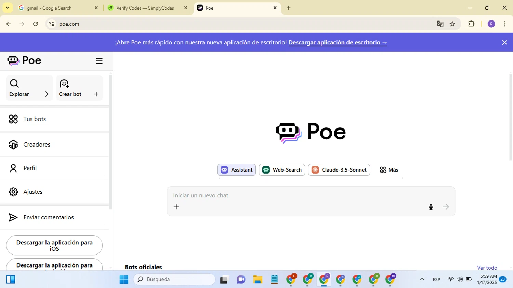Screen dimensions: 513x288
Task: Select Claude-3.5-Sonnet bot chip
Action: 339,170
